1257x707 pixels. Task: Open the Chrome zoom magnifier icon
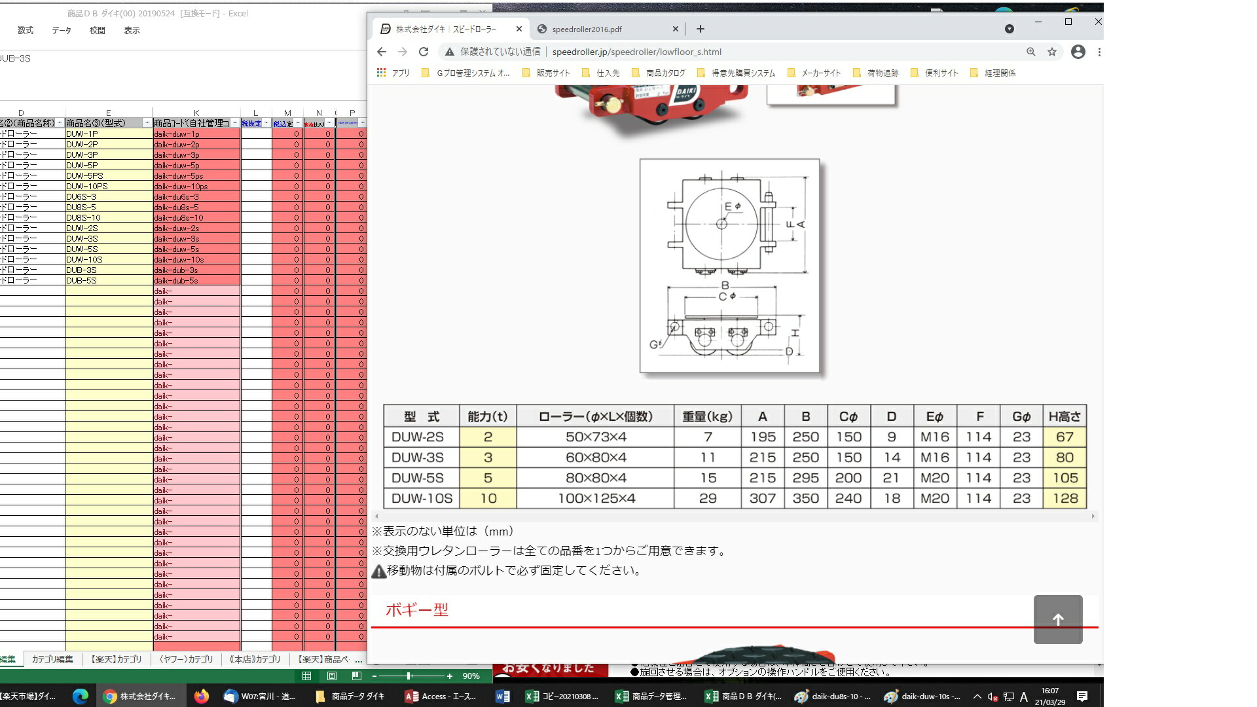pyautogui.click(x=1030, y=52)
